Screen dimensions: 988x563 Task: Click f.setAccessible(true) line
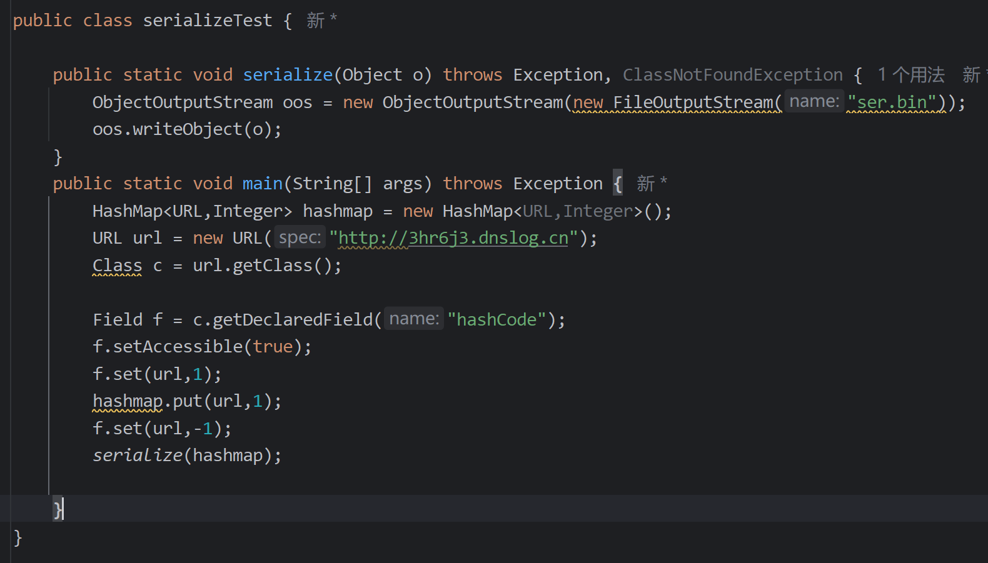[202, 347]
